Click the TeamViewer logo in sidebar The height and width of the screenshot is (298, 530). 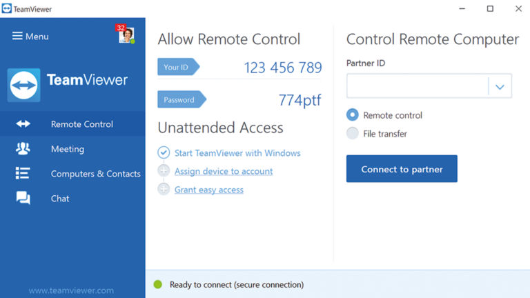(x=24, y=85)
